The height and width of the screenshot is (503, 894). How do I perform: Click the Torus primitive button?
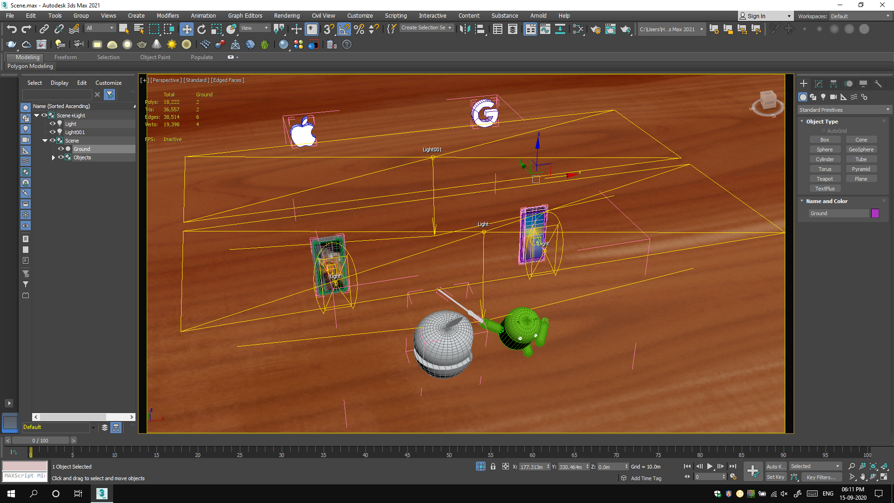[825, 169]
